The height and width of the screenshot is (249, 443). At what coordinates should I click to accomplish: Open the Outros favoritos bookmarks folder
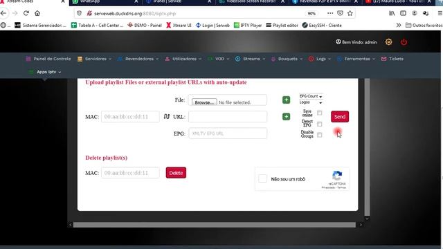click(x=424, y=25)
